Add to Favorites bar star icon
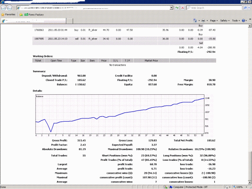Screen dimensions: 252x189 pyautogui.click(x=21, y=15)
